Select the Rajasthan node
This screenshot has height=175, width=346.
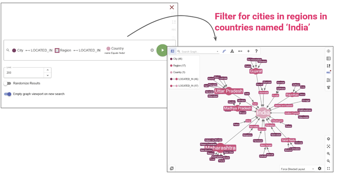(292, 95)
